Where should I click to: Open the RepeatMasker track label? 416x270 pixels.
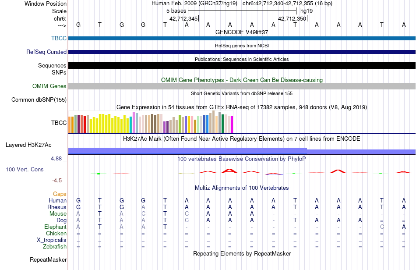coord(48,259)
